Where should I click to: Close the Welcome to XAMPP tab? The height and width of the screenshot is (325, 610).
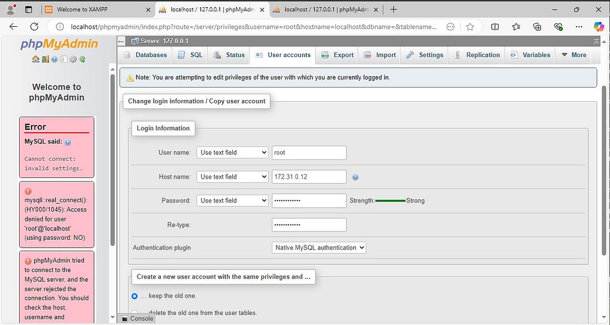(x=148, y=10)
